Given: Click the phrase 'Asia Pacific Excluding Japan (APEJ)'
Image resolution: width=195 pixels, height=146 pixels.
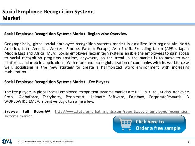Looking at the screenshot, I should pos(144,49).
